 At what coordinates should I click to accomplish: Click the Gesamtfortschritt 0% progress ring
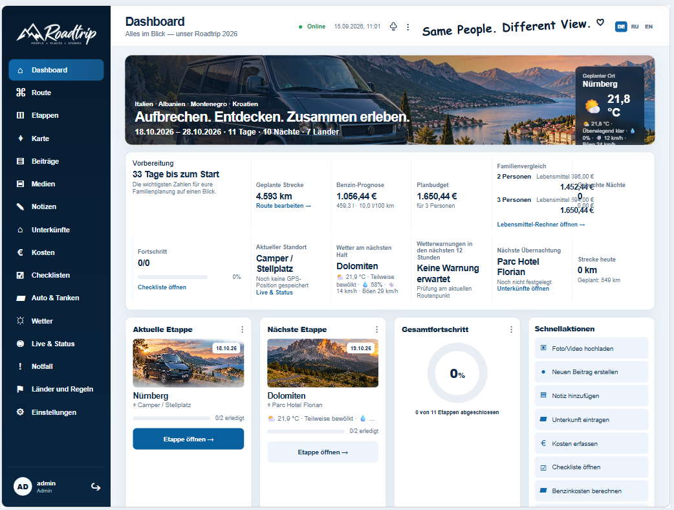click(457, 373)
